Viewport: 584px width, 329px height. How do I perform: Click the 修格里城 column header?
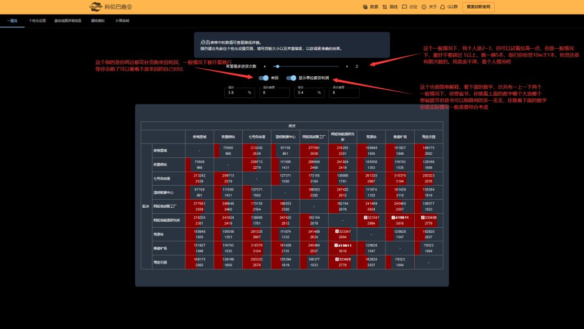[200, 137]
